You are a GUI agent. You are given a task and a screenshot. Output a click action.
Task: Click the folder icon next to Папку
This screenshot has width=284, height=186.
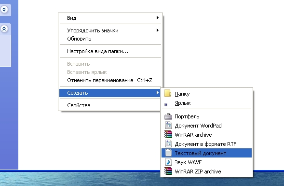point(168,93)
